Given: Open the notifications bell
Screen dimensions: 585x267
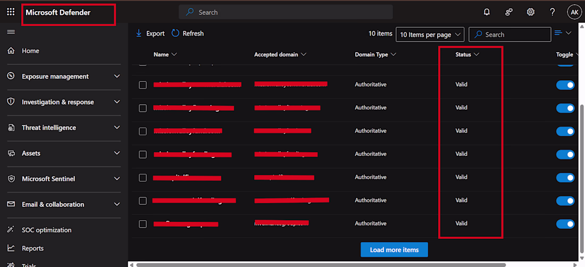Looking at the screenshot, I should (487, 12).
